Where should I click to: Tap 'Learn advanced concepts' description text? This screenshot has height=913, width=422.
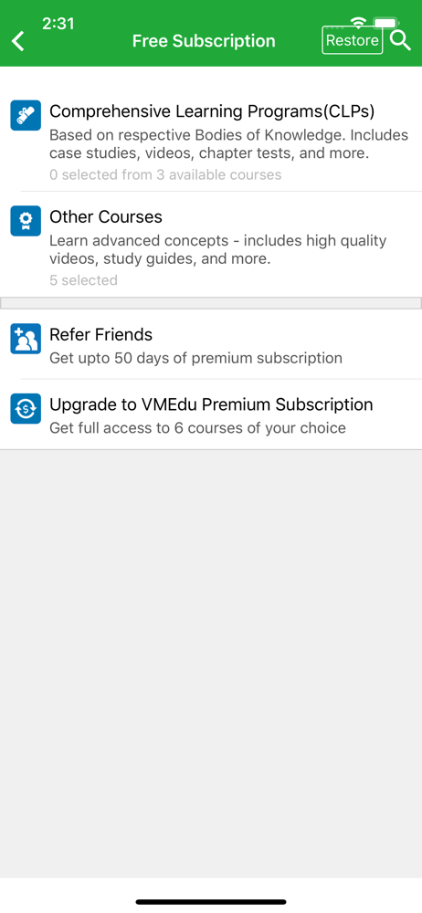tap(218, 250)
